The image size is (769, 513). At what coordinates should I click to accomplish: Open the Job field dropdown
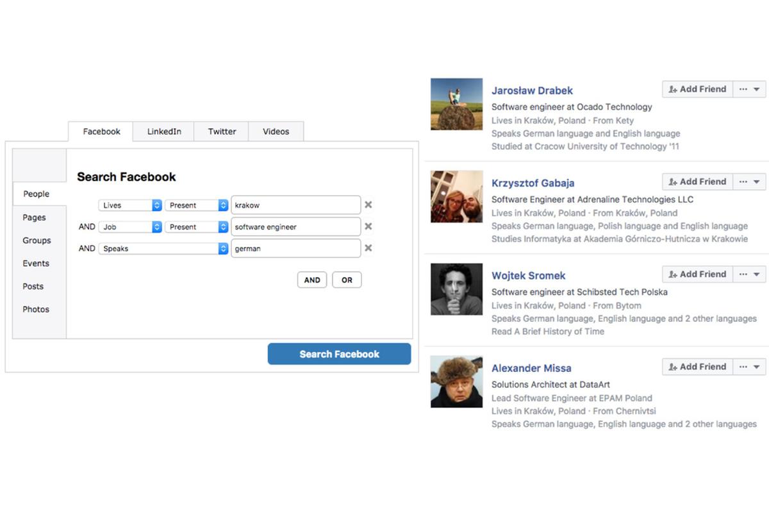coord(130,227)
